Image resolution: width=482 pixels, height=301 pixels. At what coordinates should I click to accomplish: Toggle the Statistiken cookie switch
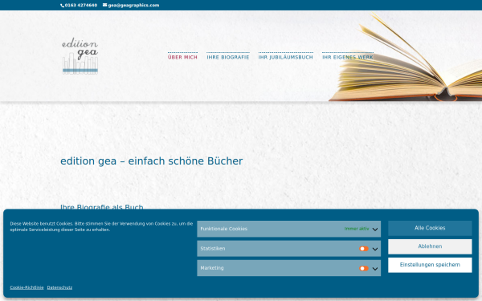pyautogui.click(x=364, y=249)
